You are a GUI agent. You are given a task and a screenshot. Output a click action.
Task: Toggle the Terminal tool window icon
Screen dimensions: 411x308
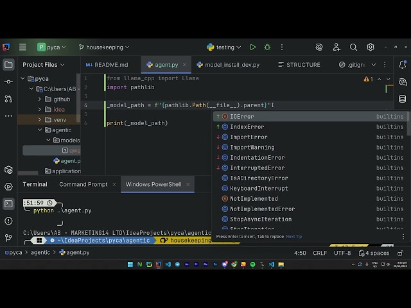pyautogui.click(x=8, y=204)
